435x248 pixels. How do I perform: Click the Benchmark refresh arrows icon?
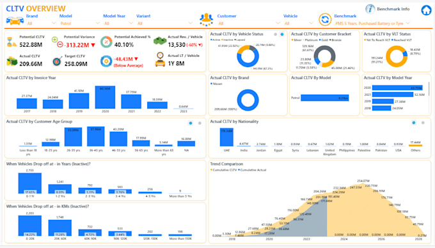coord(325,20)
